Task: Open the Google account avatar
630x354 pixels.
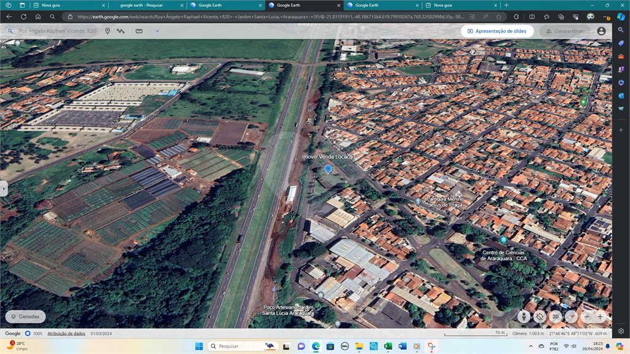Action: 601,31
